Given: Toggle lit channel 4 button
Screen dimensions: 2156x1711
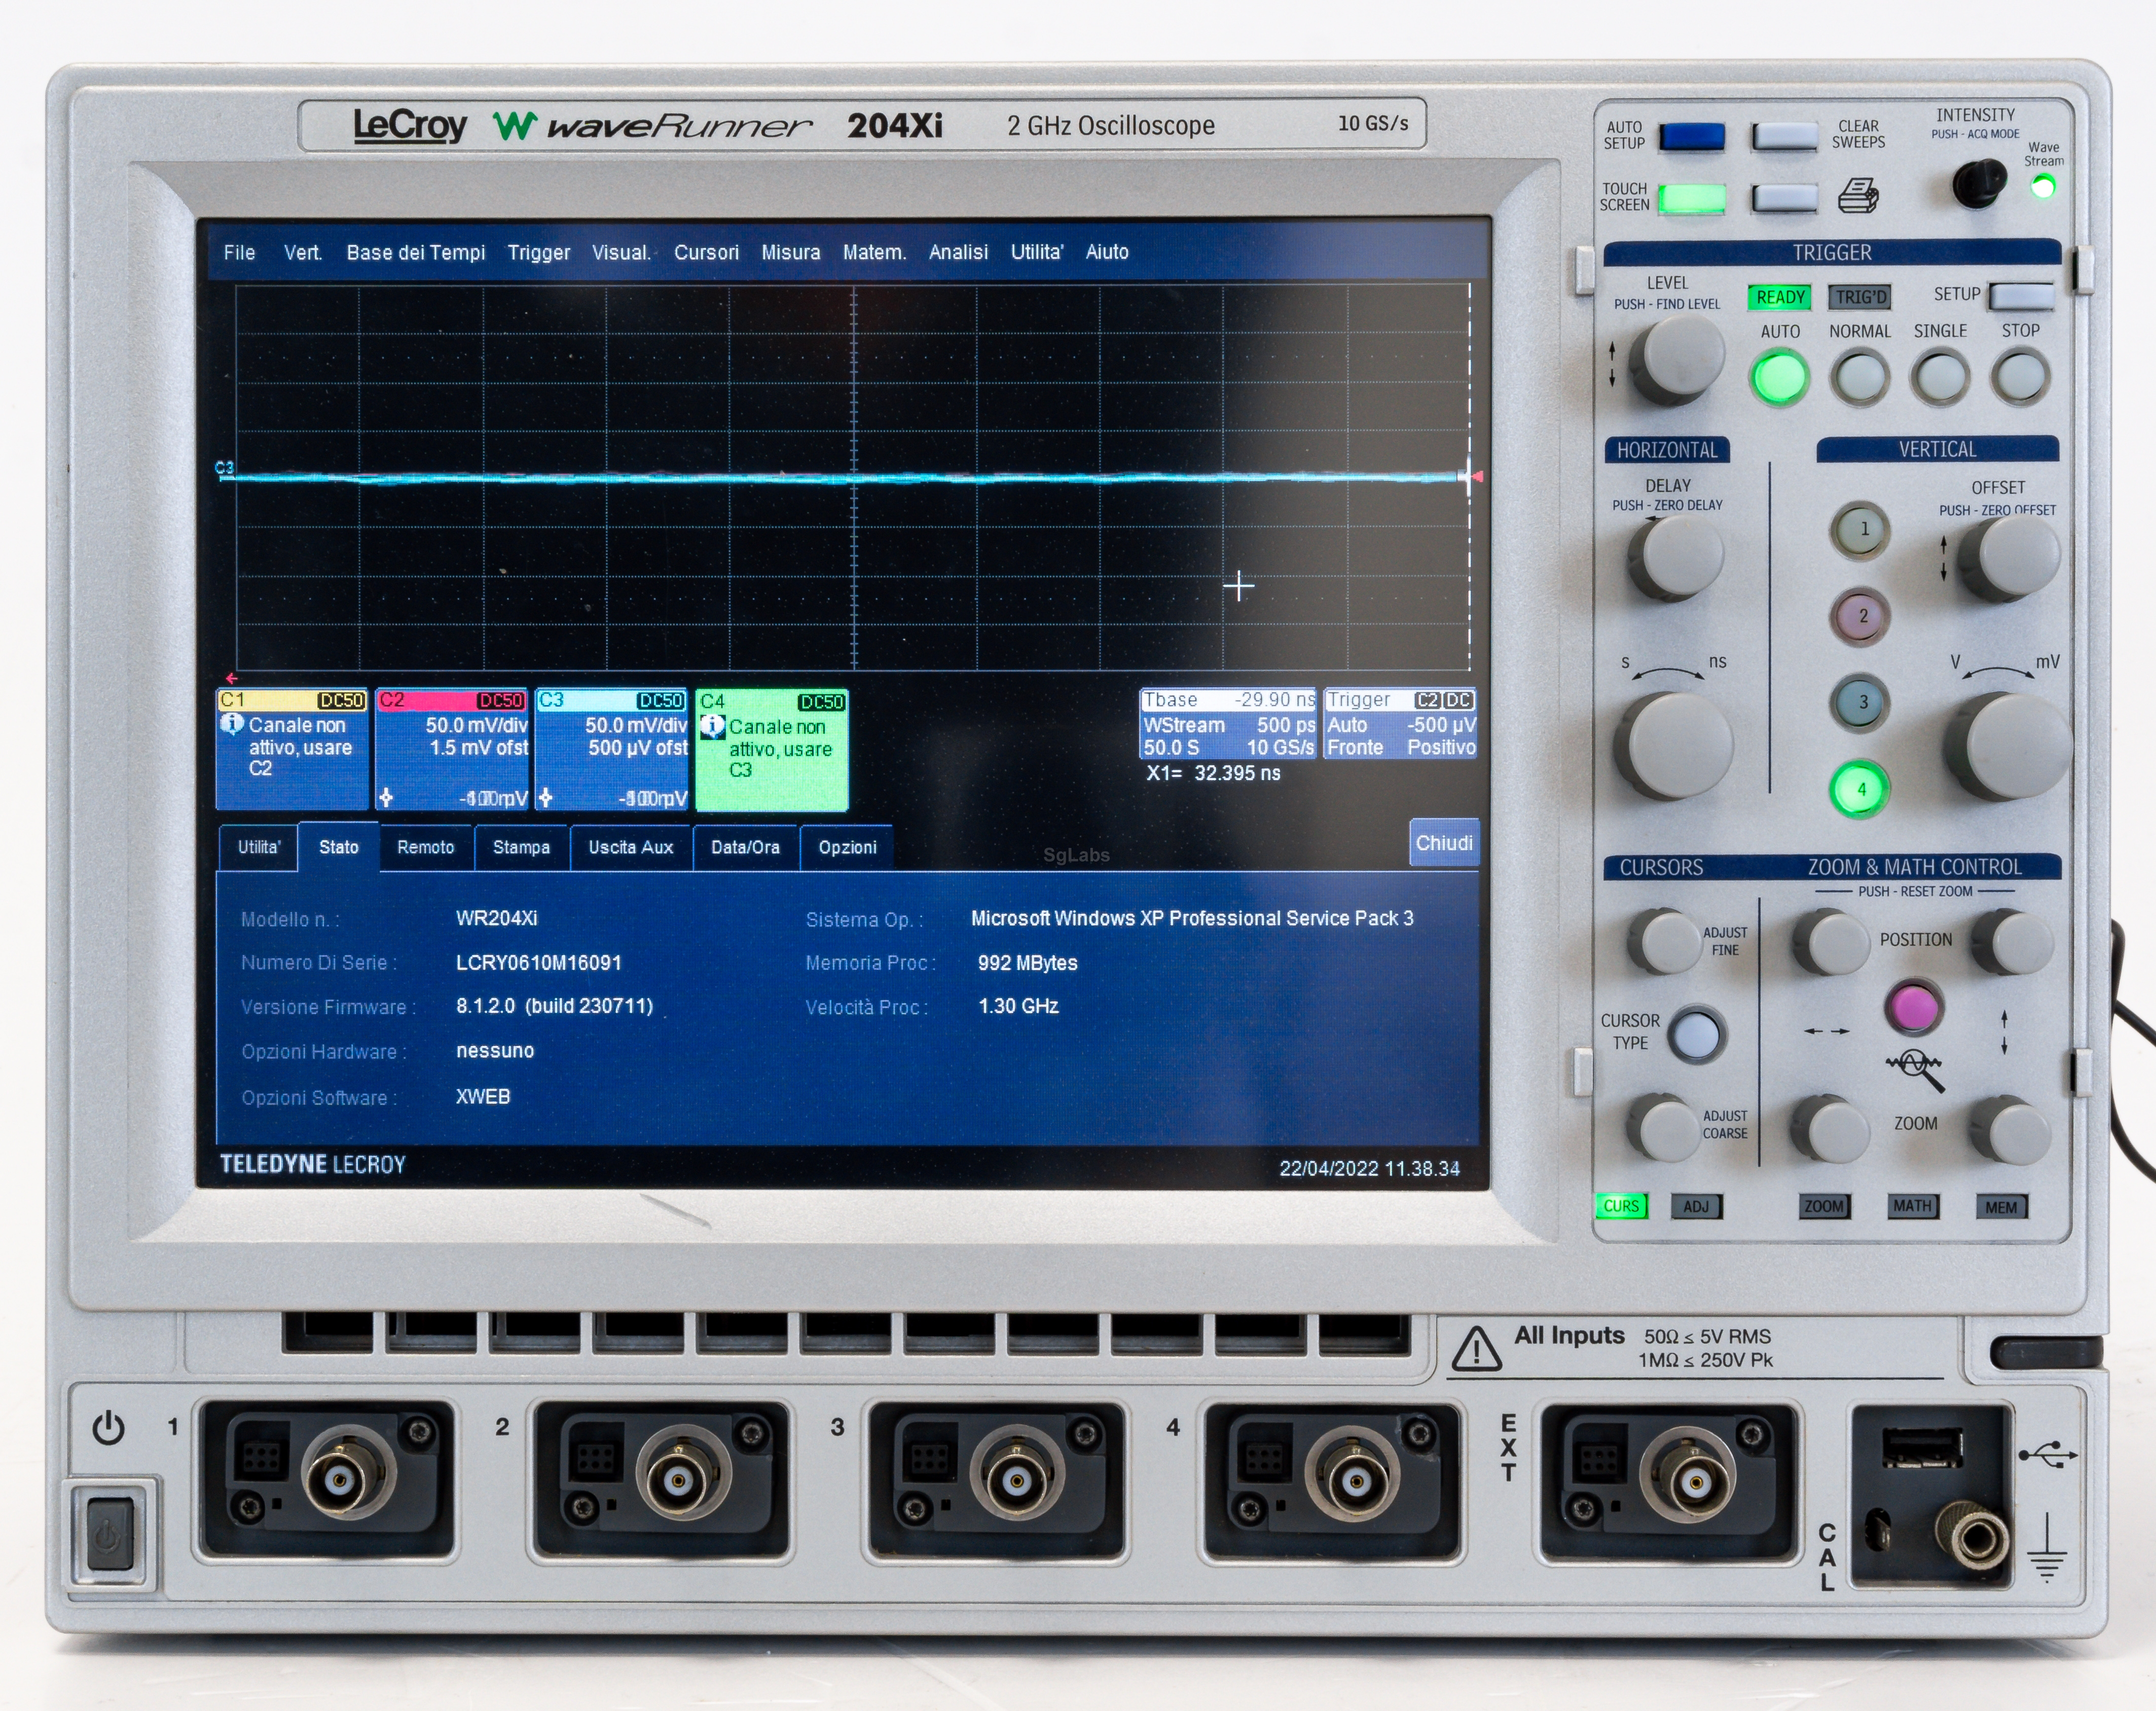Looking at the screenshot, I should pyautogui.click(x=1860, y=788).
